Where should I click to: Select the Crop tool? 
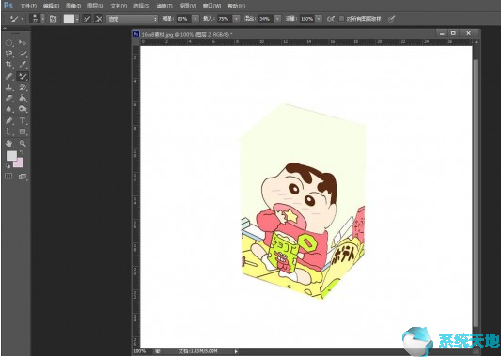click(9, 65)
